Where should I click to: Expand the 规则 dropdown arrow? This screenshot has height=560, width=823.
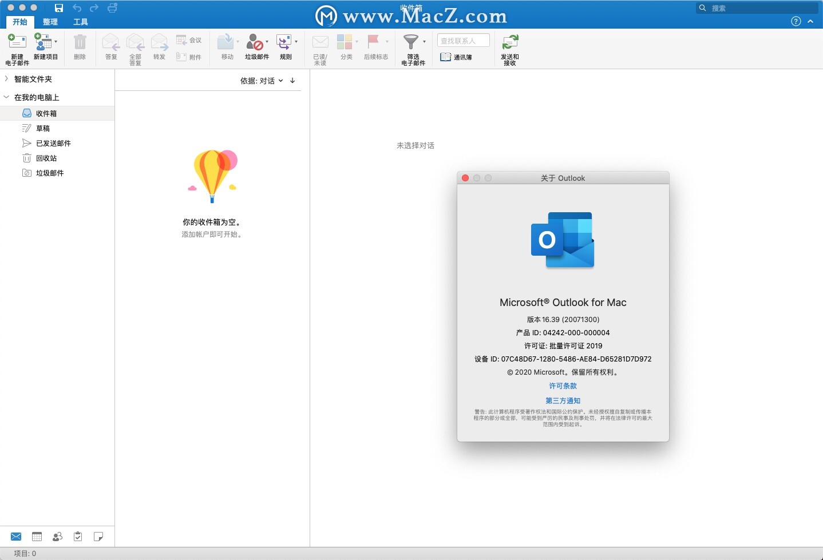[x=296, y=42]
